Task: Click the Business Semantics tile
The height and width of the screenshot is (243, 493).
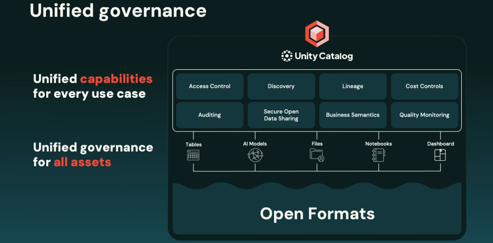Action: tap(353, 115)
